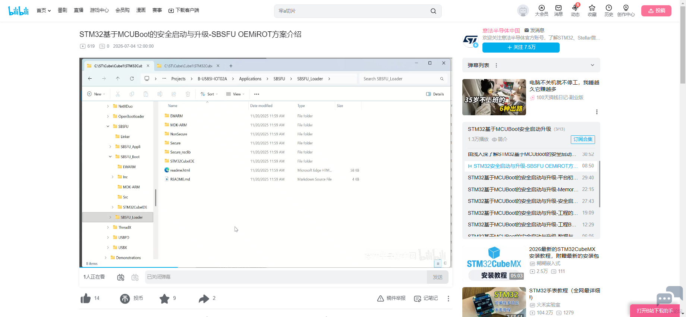Click 发送 to send danmaku
686x317 pixels.
[438, 277]
